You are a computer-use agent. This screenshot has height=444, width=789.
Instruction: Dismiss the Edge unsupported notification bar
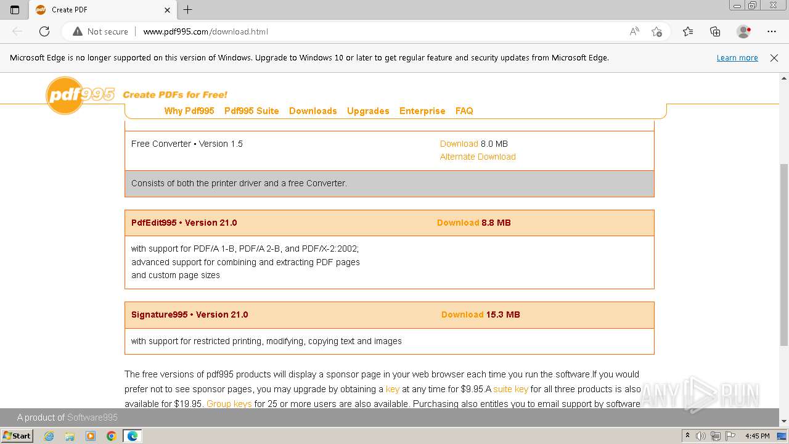click(x=774, y=58)
